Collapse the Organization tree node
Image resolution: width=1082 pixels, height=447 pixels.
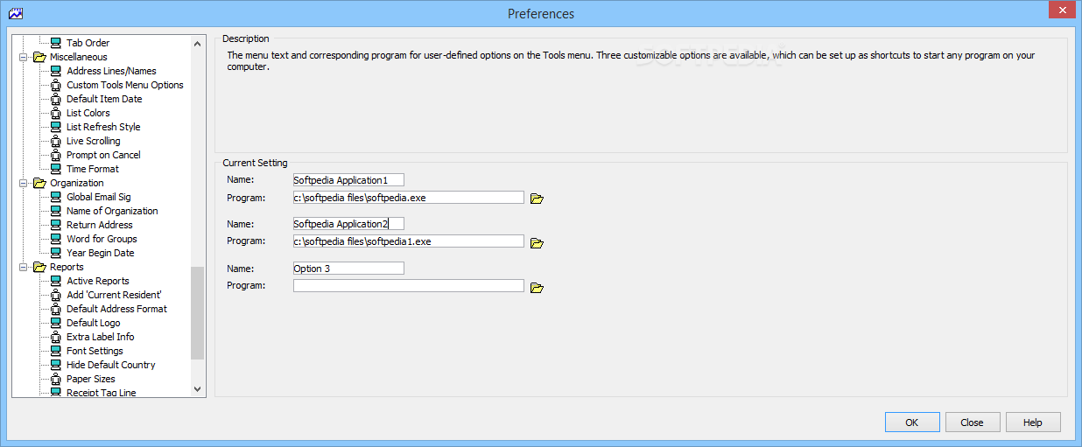tap(24, 183)
